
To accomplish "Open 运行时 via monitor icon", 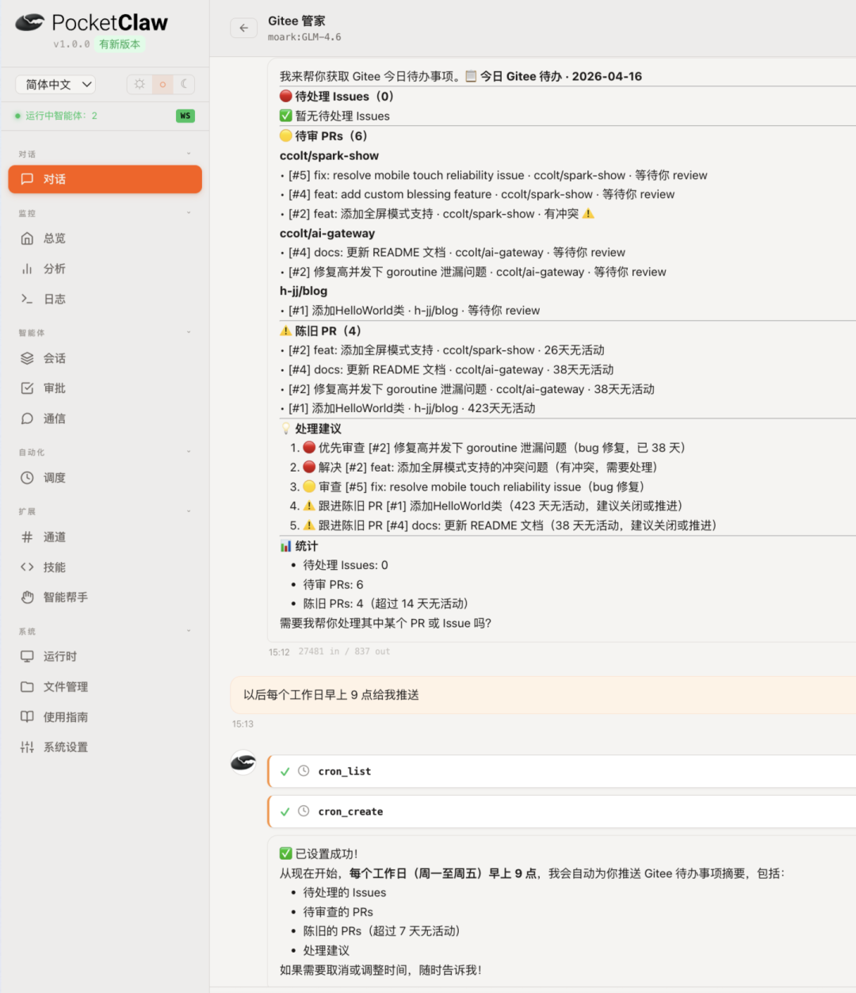I will 27,656.
